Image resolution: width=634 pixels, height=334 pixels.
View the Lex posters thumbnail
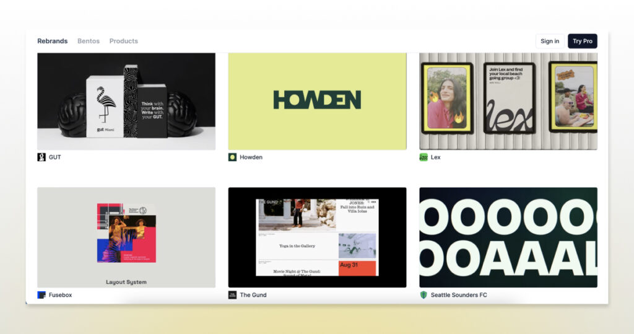(508, 101)
